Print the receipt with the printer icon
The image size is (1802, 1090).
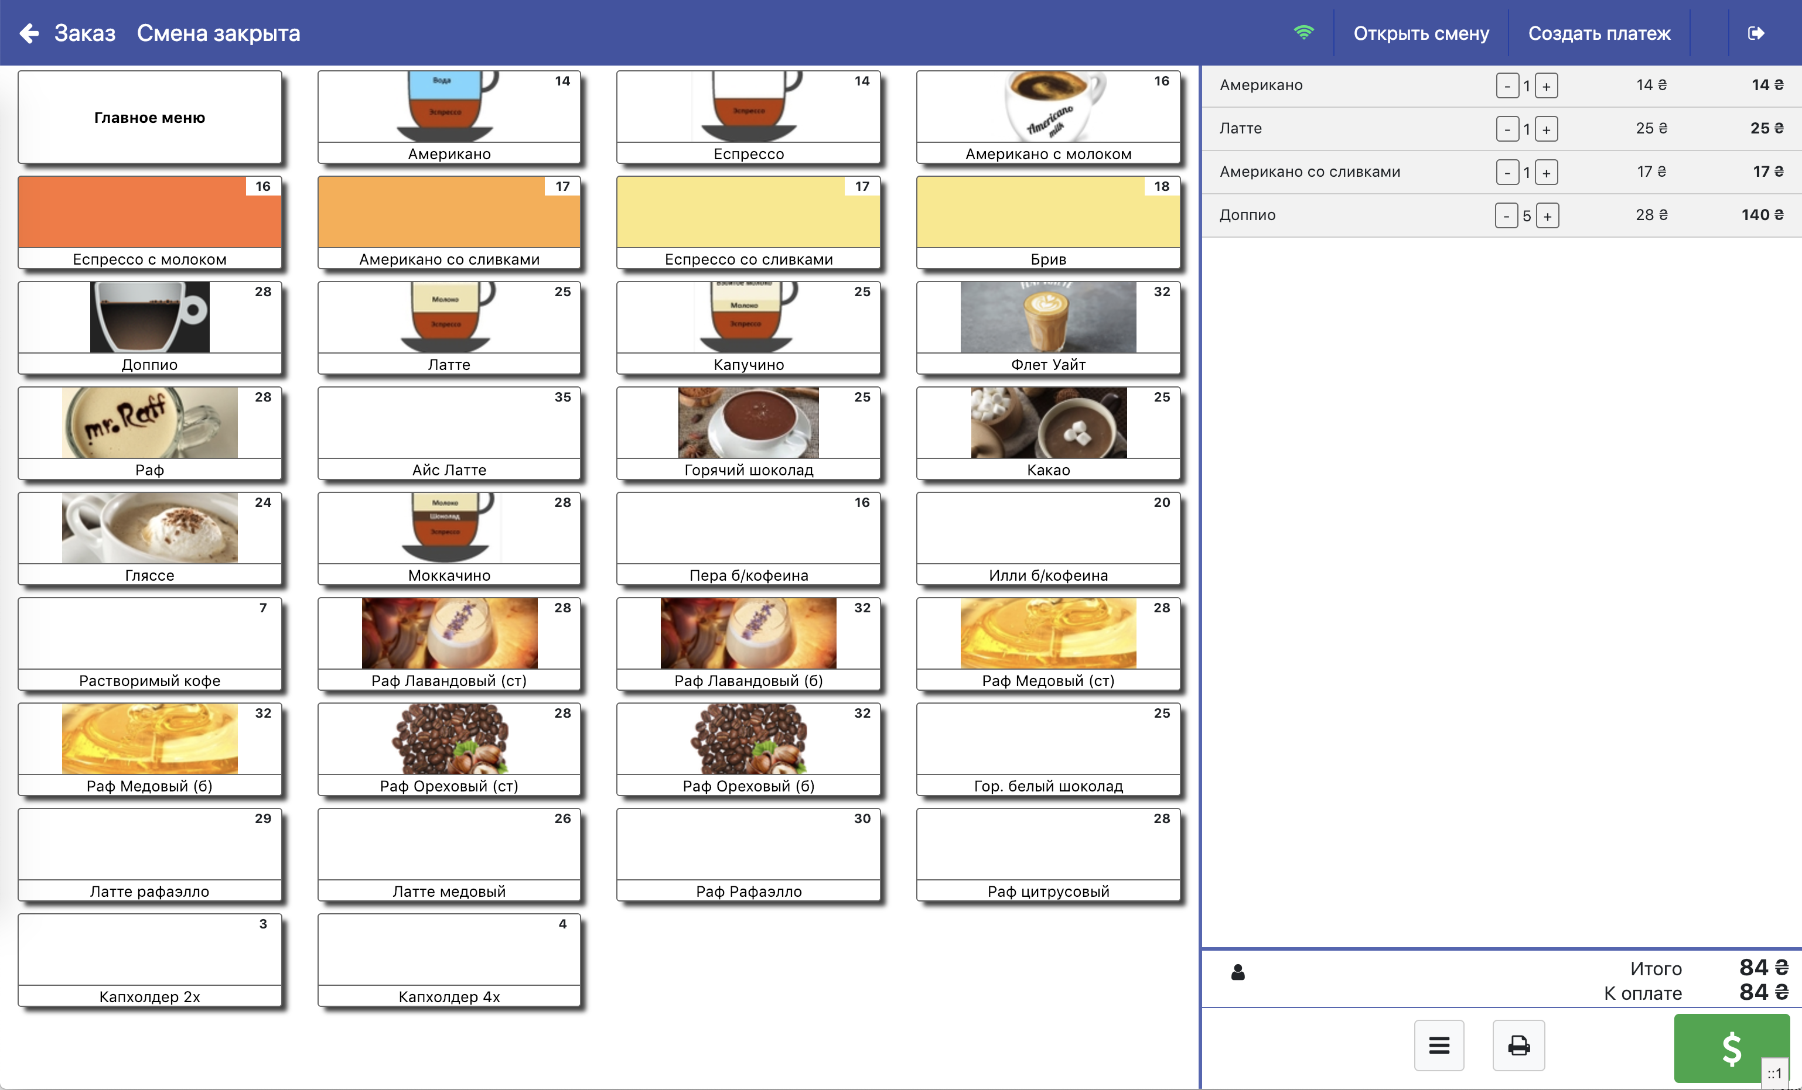(1518, 1045)
